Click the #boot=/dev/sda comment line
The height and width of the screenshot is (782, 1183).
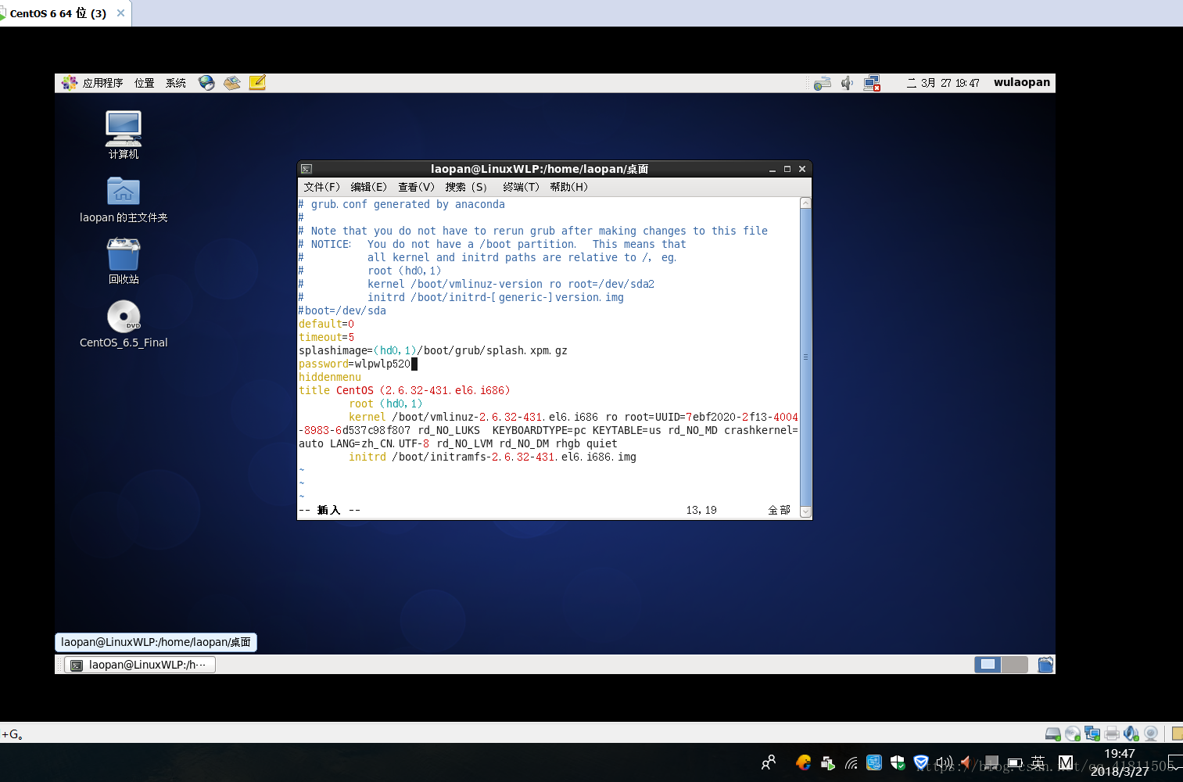click(x=342, y=310)
